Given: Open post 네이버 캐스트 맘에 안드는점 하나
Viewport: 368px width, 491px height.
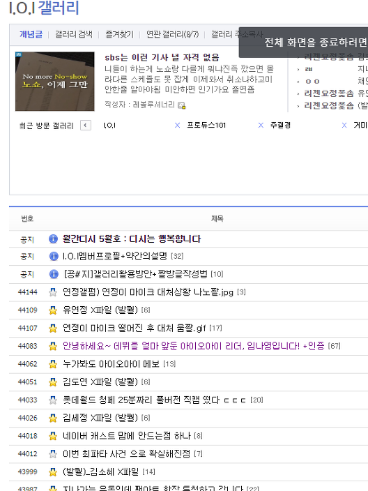Looking at the screenshot, I should click(126, 436).
